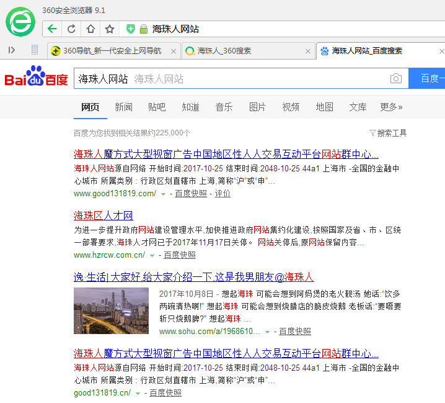Bookmark page with star icon
This screenshot has height=403, width=445.
(x=110, y=29)
